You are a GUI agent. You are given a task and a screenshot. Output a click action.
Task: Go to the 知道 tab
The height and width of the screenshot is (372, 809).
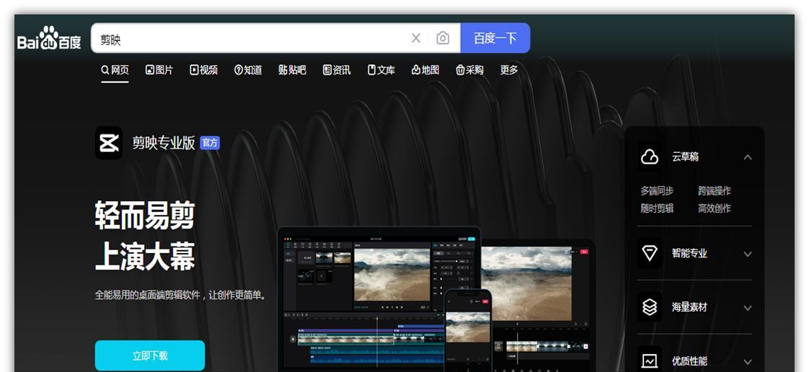pos(248,70)
